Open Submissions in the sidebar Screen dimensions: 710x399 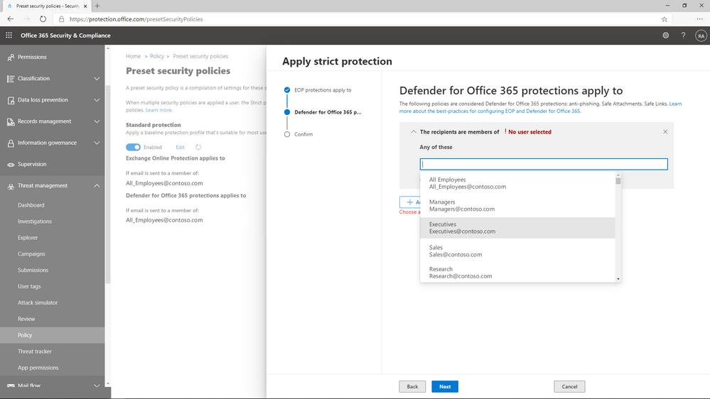tap(33, 270)
